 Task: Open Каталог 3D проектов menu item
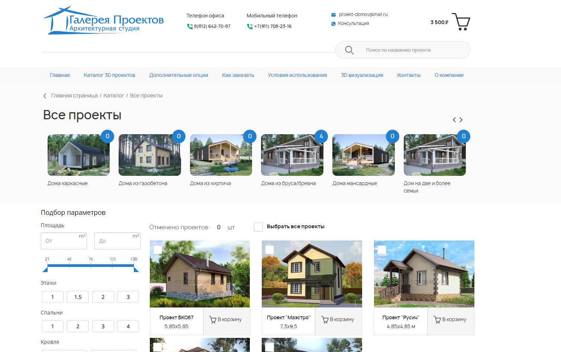110,75
